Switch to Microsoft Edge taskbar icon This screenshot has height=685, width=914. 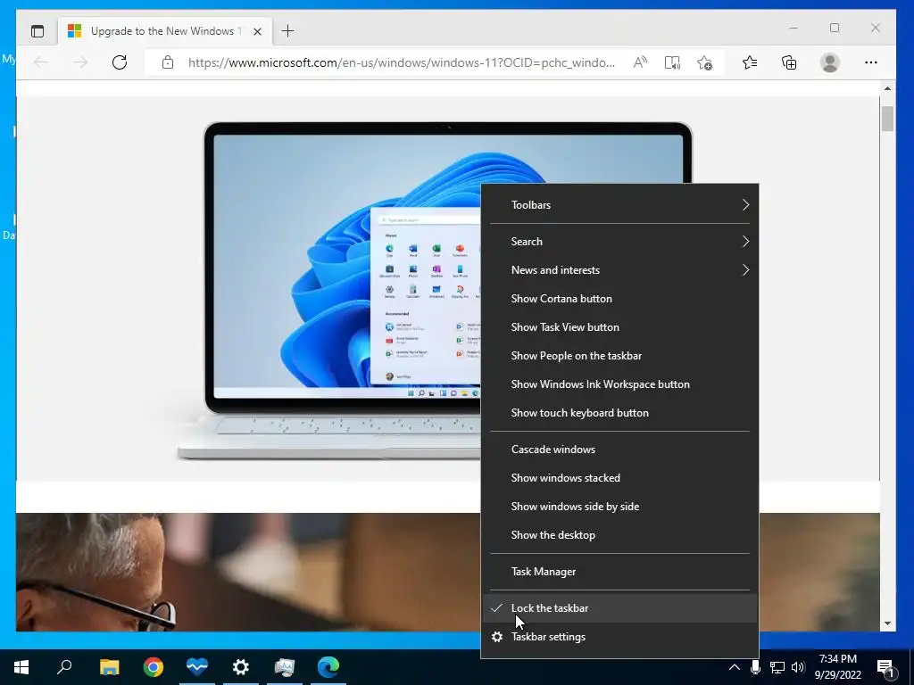point(328,667)
